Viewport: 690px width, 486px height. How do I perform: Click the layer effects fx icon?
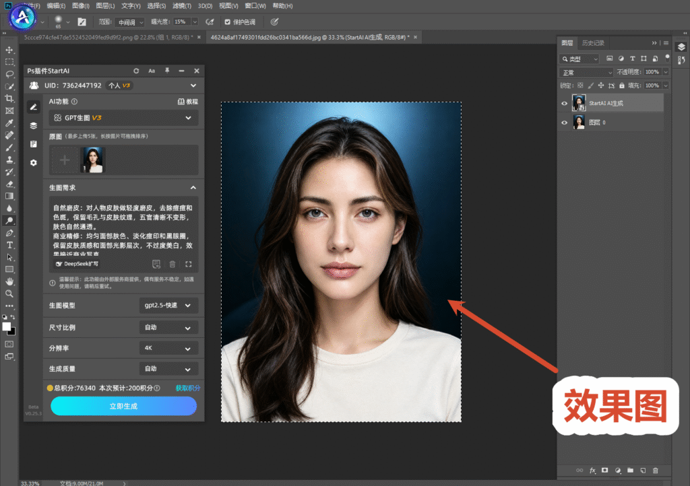coord(592,471)
